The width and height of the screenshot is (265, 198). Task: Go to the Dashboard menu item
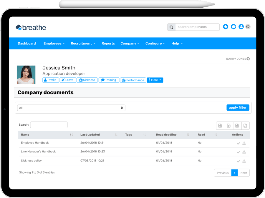coord(27,44)
